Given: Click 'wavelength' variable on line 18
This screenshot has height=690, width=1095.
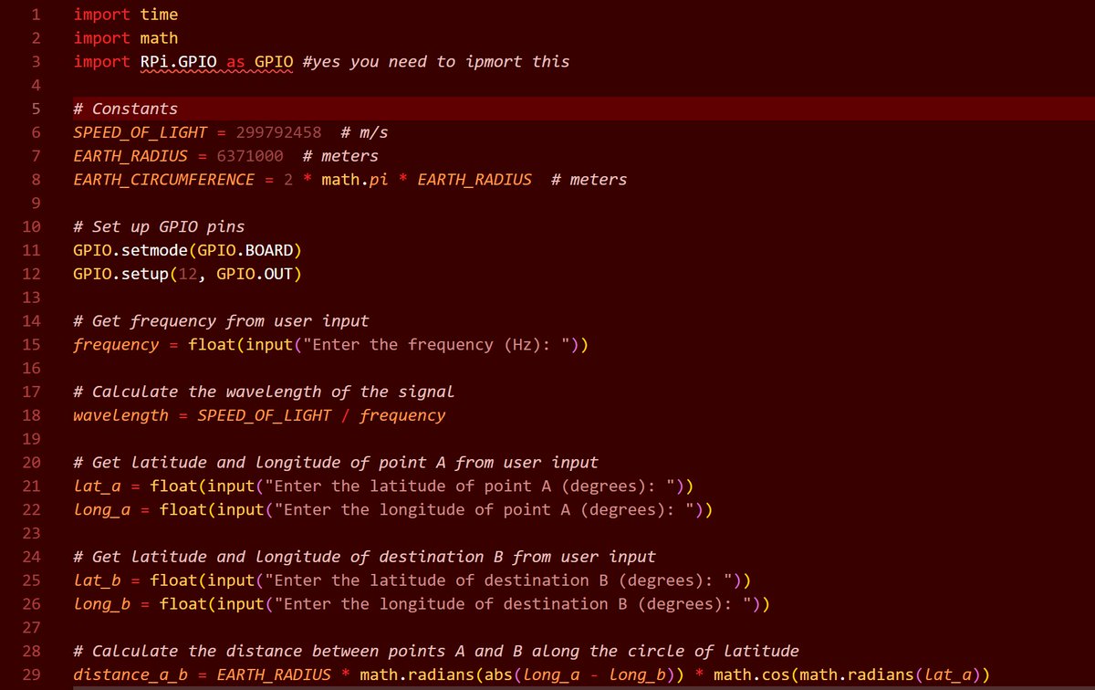Looking at the screenshot, I should [x=121, y=415].
